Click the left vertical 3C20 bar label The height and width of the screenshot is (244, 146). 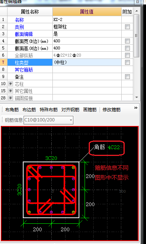tap(19, 190)
